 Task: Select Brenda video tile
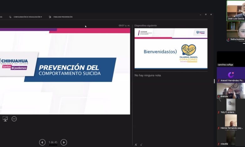point(231,91)
